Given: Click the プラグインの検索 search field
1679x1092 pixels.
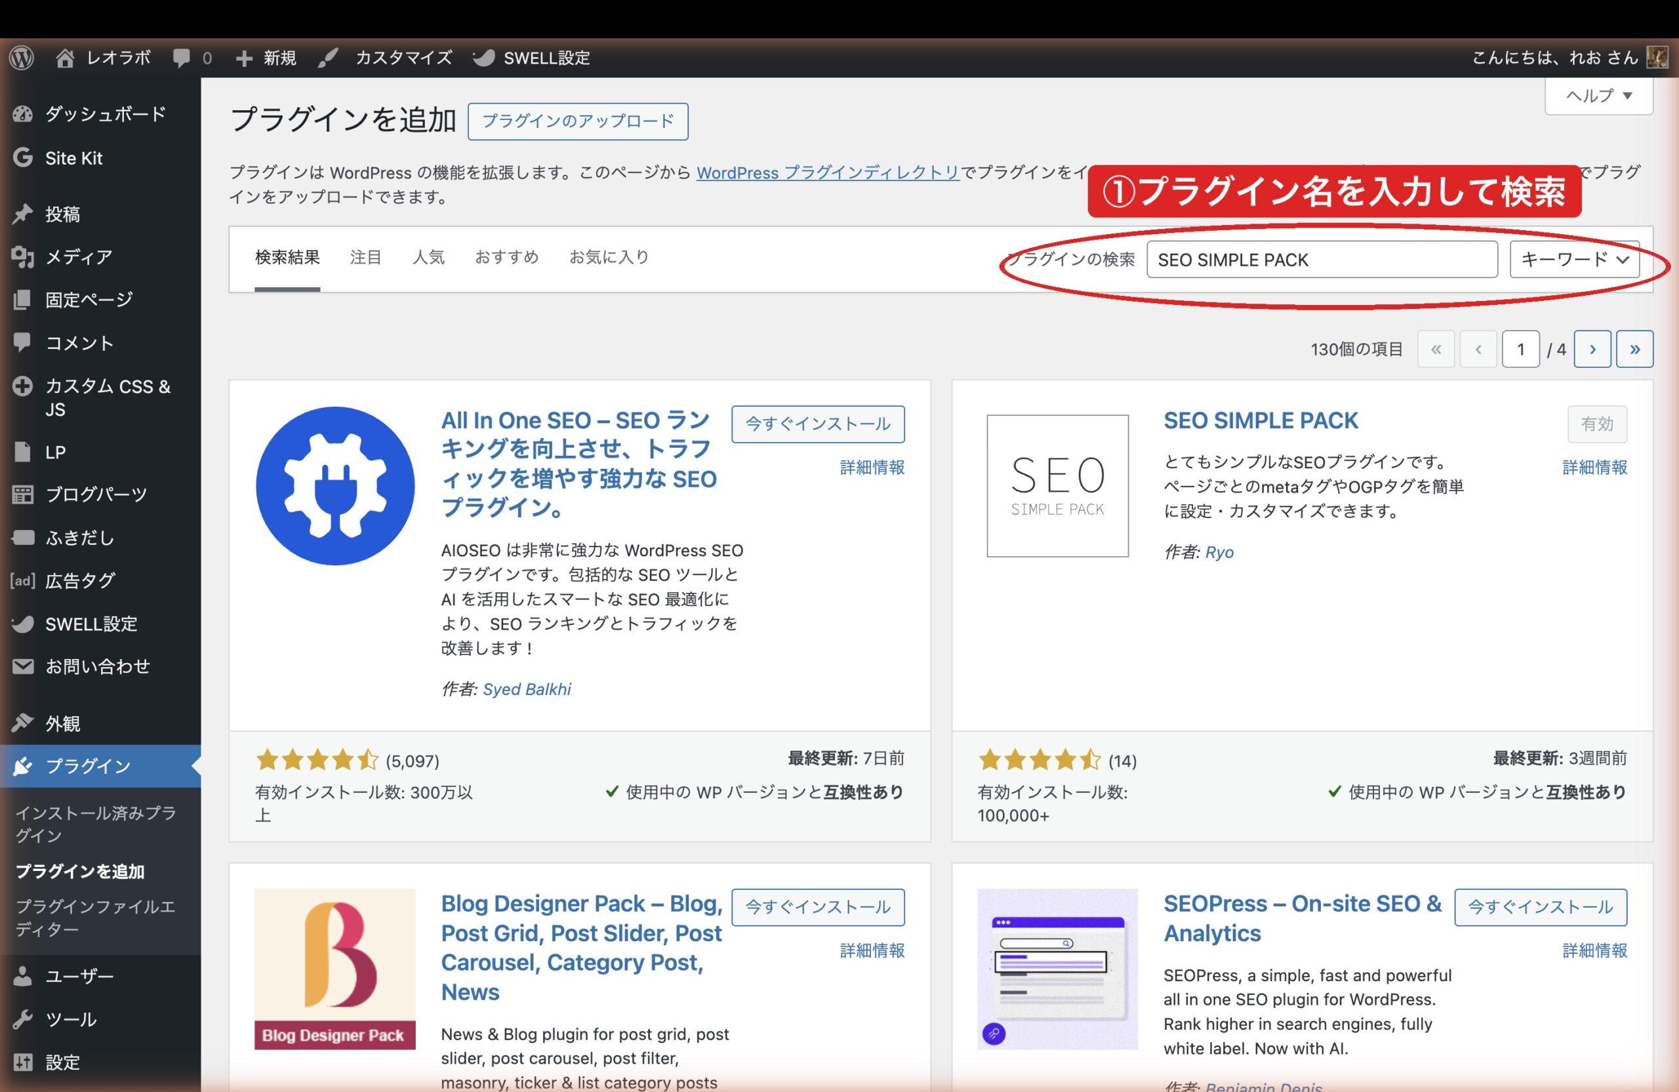Looking at the screenshot, I should (x=1322, y=260).
